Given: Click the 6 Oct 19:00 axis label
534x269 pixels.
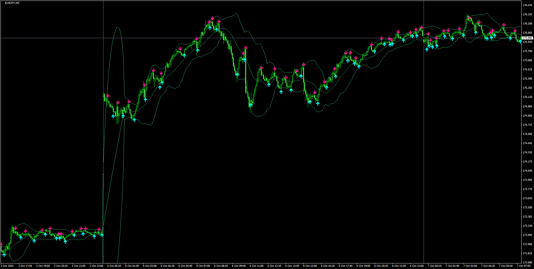Looking at the screenshot, I should 363,266.
